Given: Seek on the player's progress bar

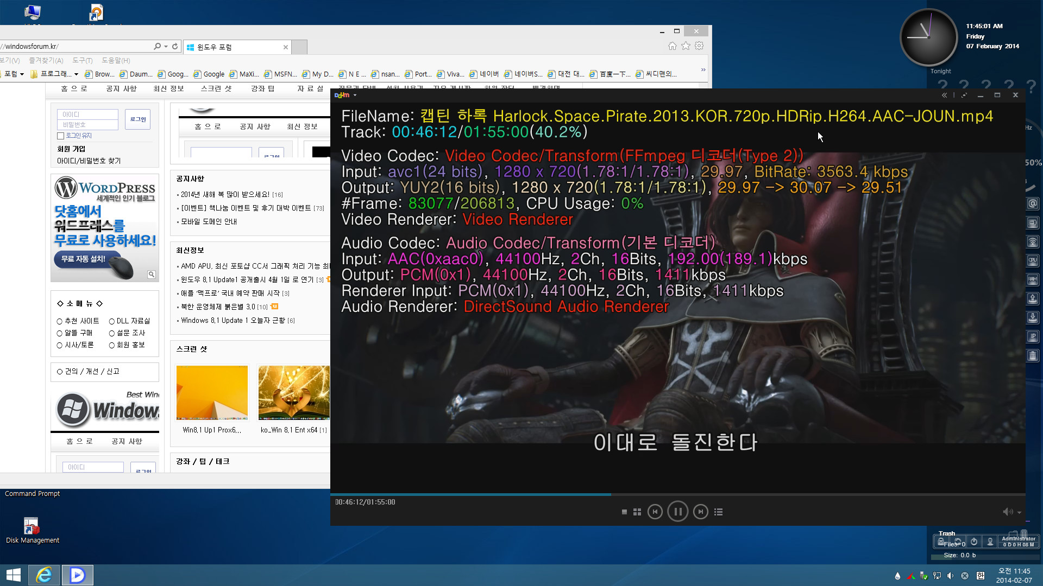Looking at the screenshot, I should tap(677, 494).
